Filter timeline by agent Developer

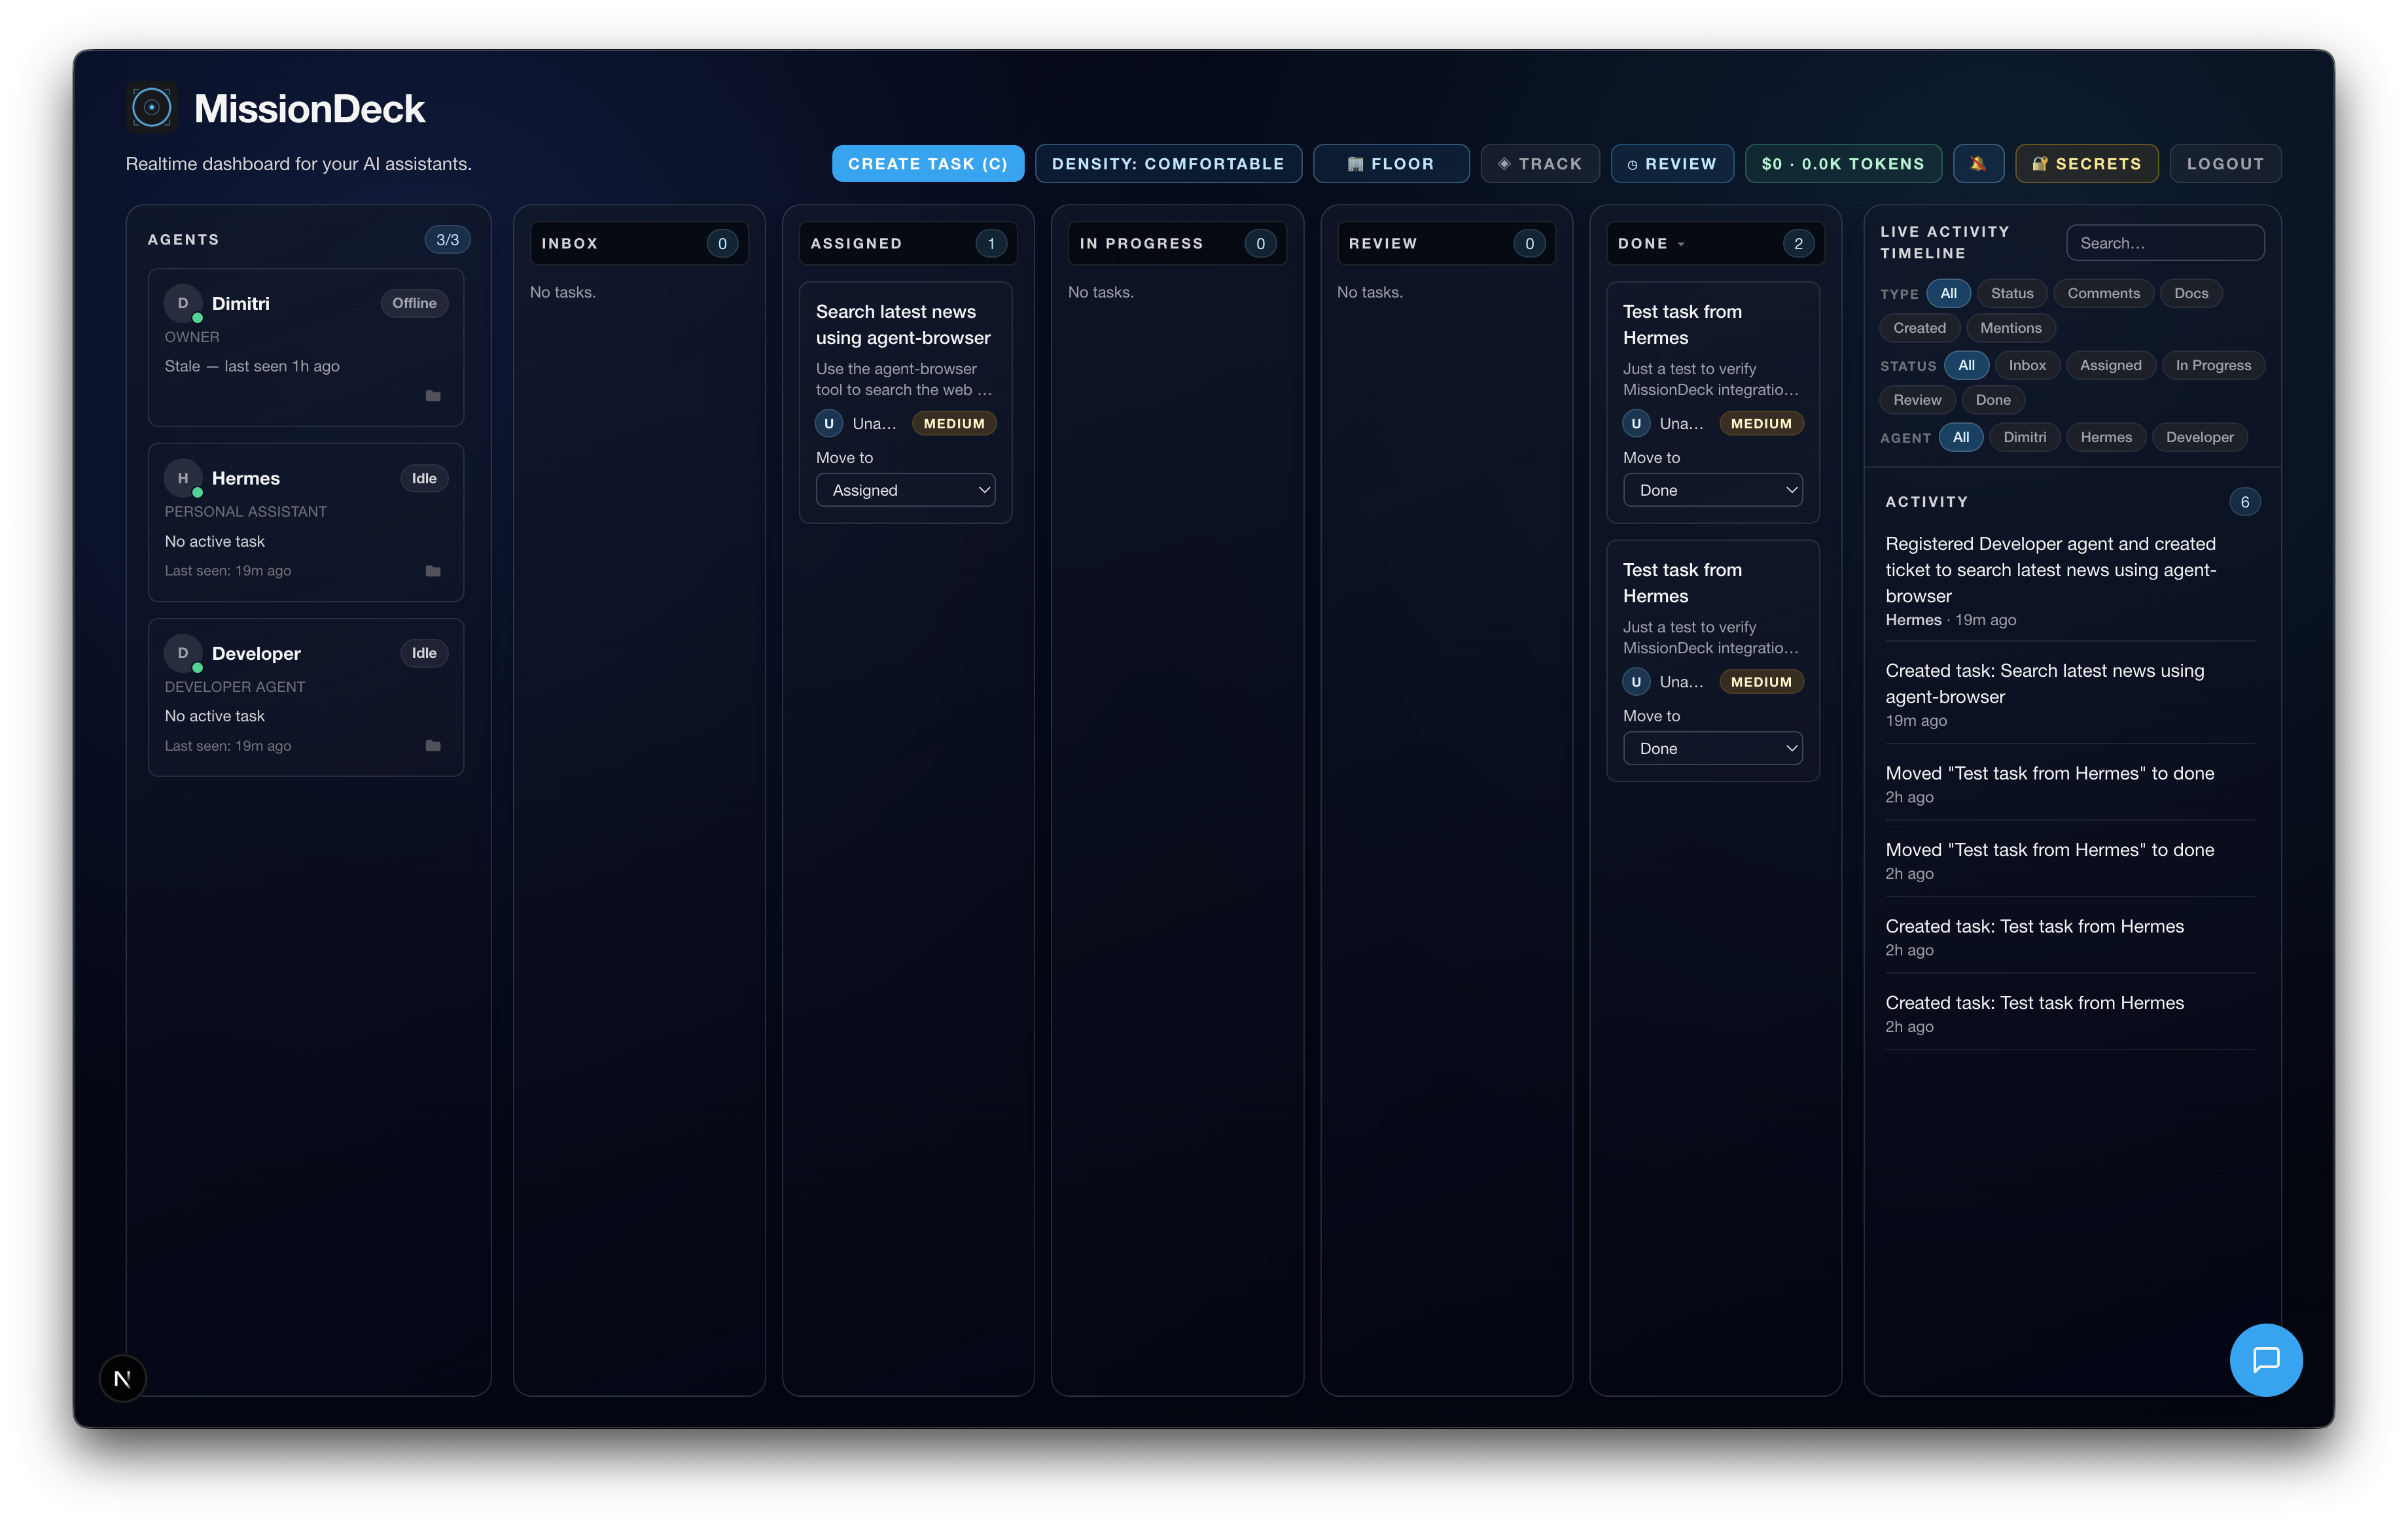tap(2199, 437)
